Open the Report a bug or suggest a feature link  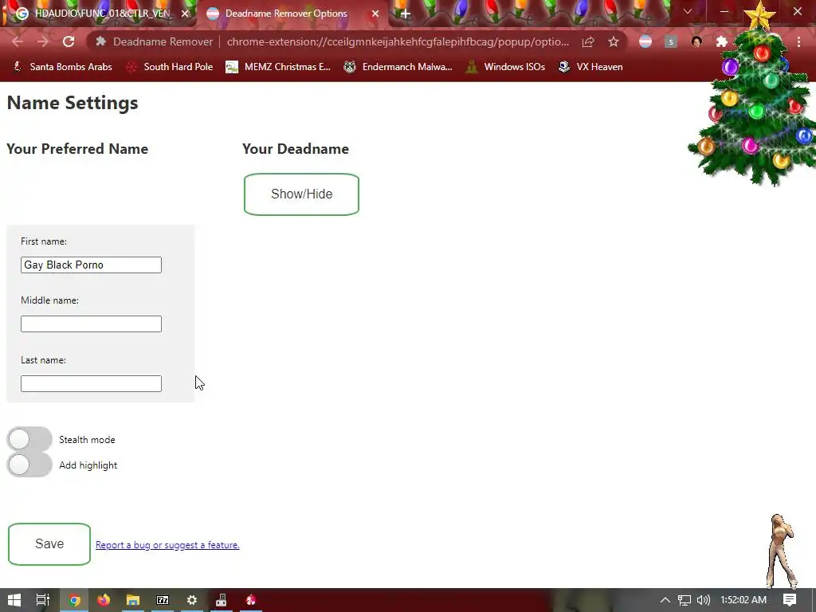[167, 545]
